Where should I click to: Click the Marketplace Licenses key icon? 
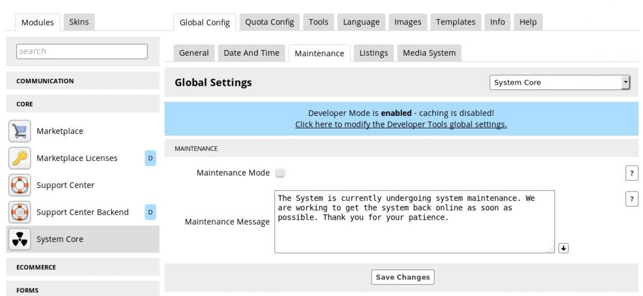coord(19,158)
